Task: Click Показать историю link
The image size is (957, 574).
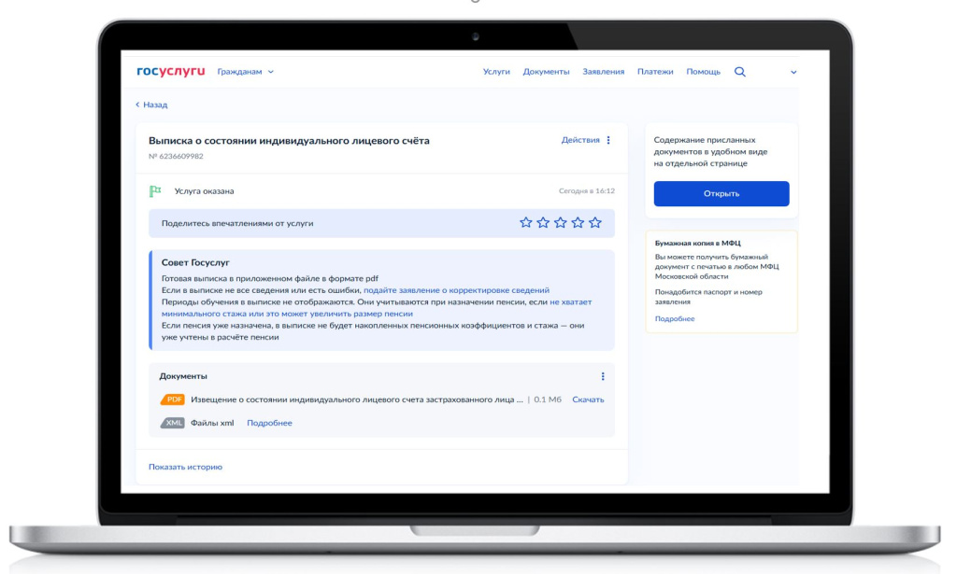Action: [x=185, y=467]
